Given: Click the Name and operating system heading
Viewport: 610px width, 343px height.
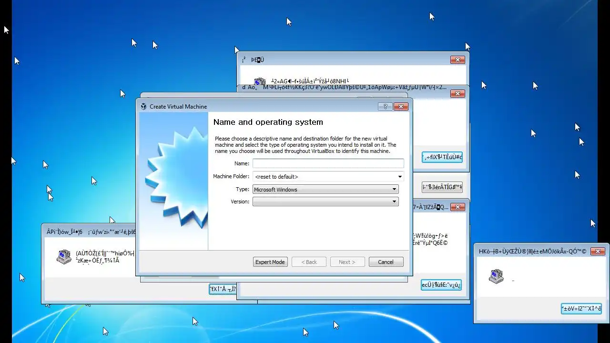Looking at the screenshot, I should point(268,122).
